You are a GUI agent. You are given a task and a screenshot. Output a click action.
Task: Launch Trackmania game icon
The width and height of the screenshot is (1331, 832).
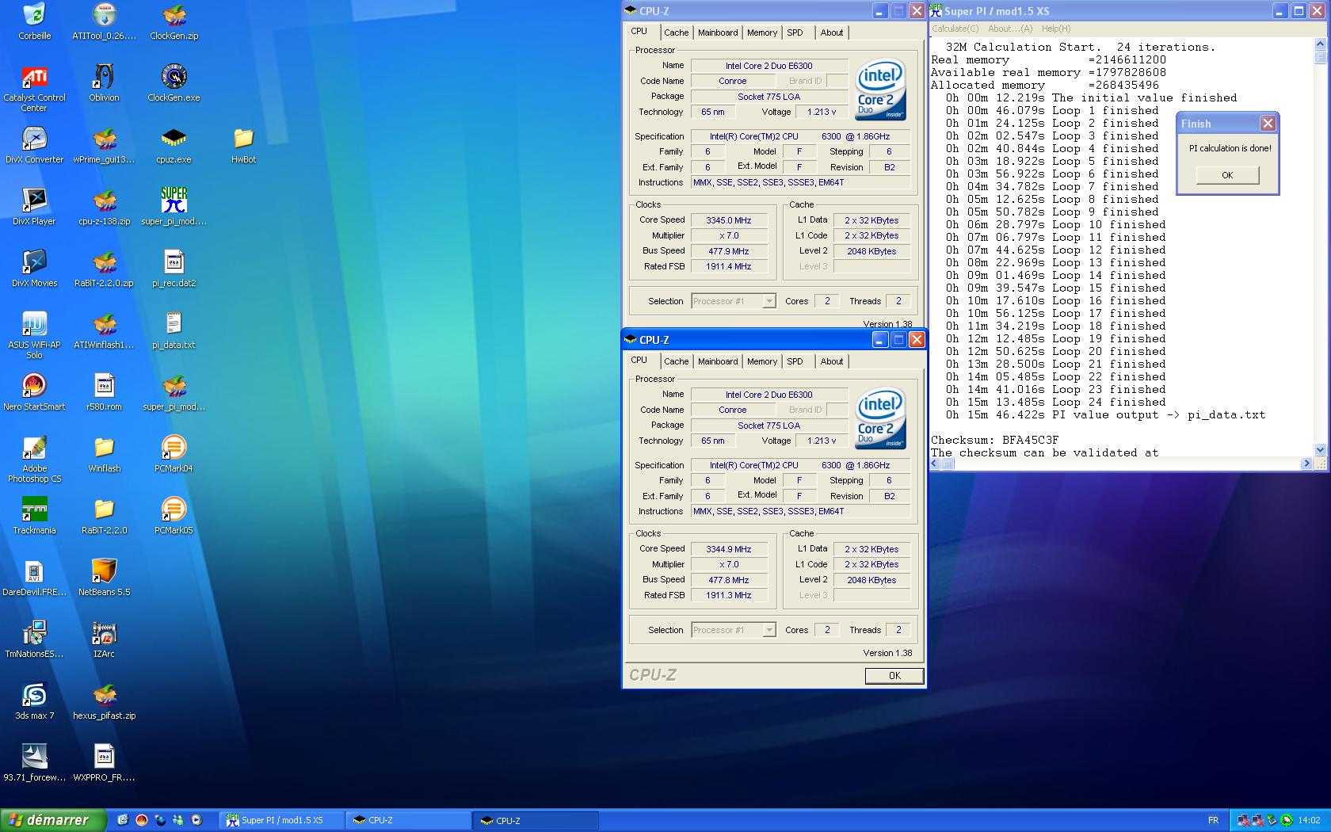pos(34,509)
